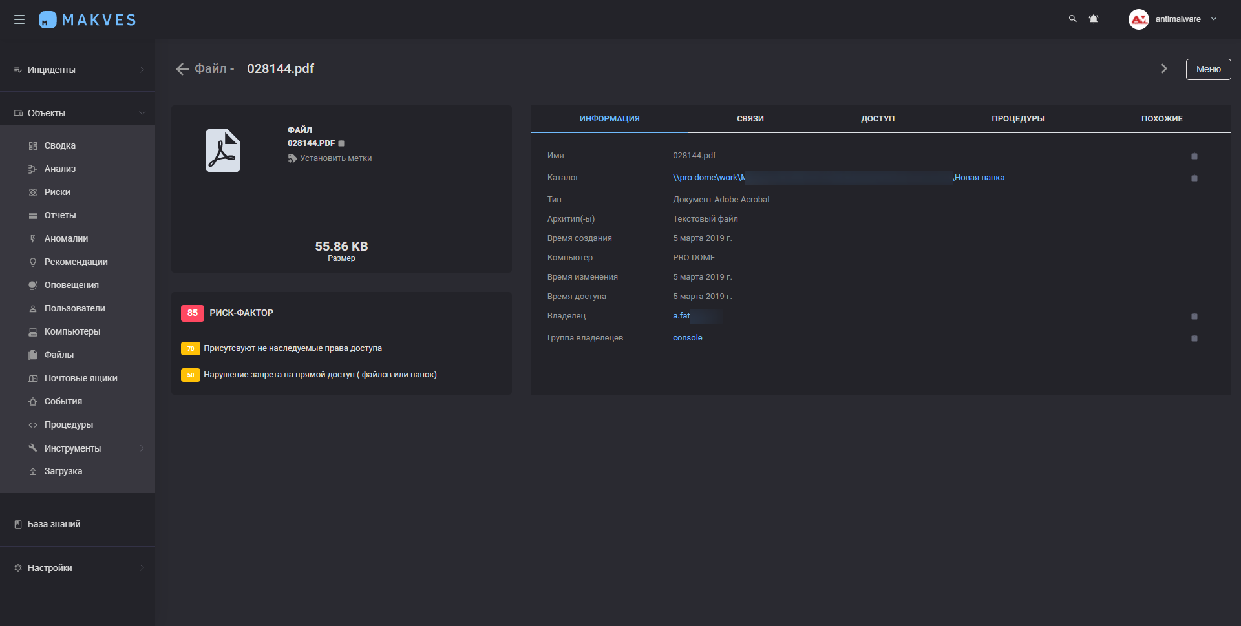Screen dimensions: 1241x626
Task: Click the copy icon in Группа владелецев row
Action: [1194, 339]
